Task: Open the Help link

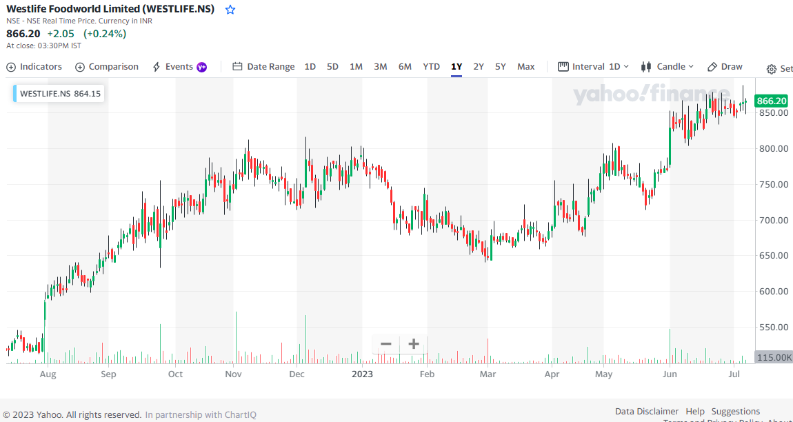Action: click(x=695, y=412)
